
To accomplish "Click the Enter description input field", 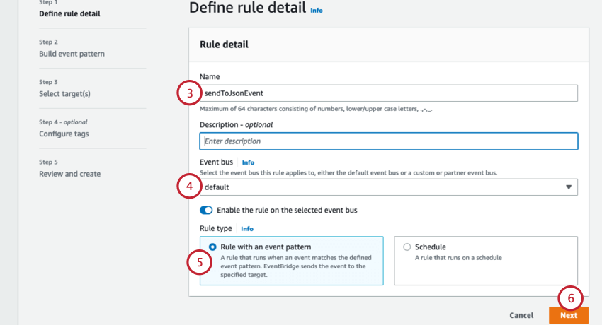I will (388, 141).
